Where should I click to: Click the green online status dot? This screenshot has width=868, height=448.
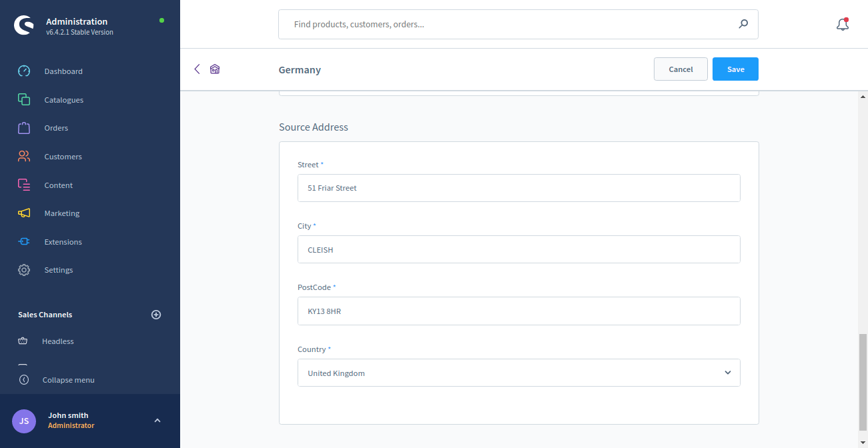click(161, 21)
